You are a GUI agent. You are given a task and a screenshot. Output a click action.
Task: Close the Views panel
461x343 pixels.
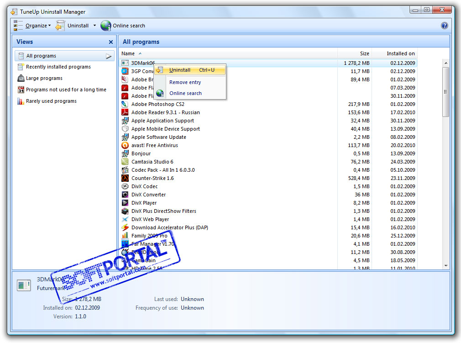(x=111, y=42)
